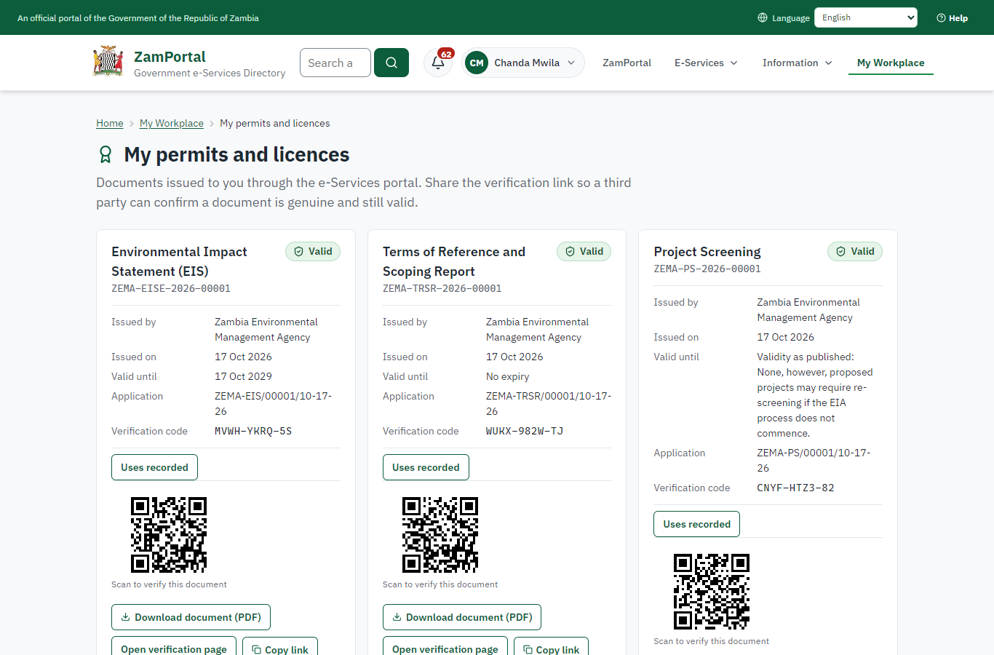Click verification code CNYF-HTZ3-82

pos(795,488)
